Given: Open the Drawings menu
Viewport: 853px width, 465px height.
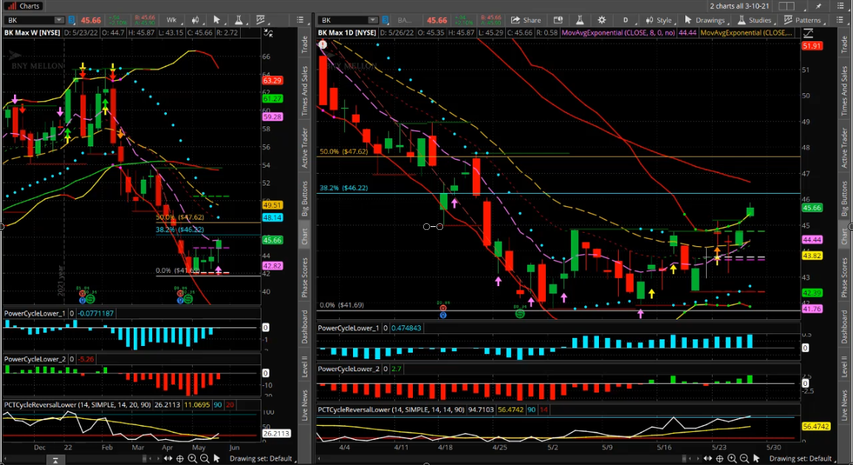Looking at the screenshot, I should (705, 20).
